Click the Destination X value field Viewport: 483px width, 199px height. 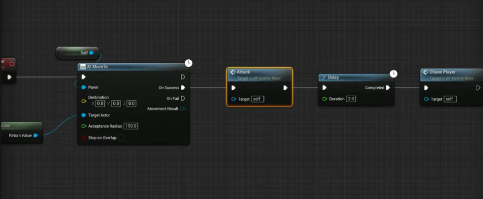click(100, 103)
